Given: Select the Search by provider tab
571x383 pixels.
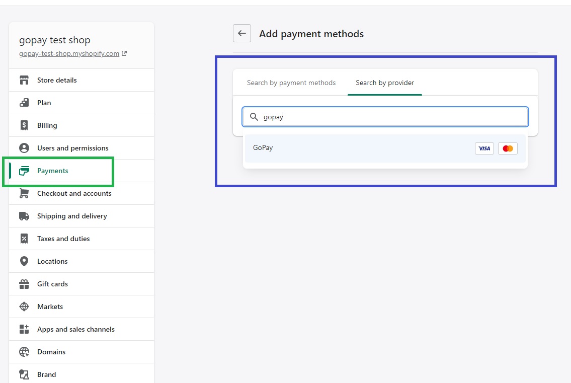Looking at the screenshot, I should tap(385, 83).
